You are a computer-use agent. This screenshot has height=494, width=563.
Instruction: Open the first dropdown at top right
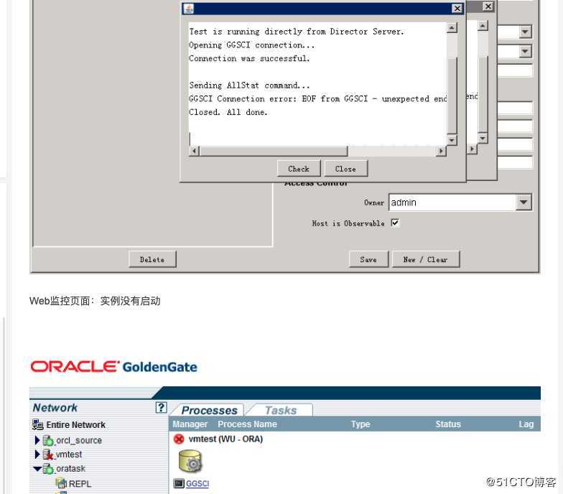click(x=525, y=32)
